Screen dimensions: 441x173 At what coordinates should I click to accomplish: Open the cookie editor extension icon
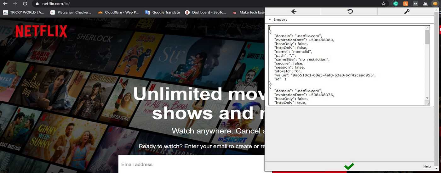(x=435, y=4)
